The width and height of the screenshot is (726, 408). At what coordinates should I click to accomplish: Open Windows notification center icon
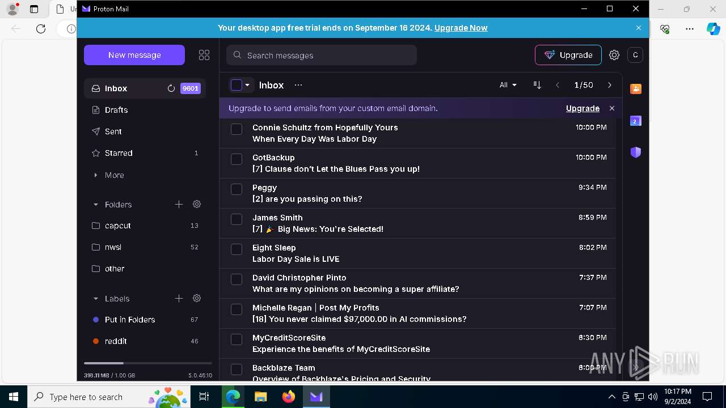(x=707, y=397)
